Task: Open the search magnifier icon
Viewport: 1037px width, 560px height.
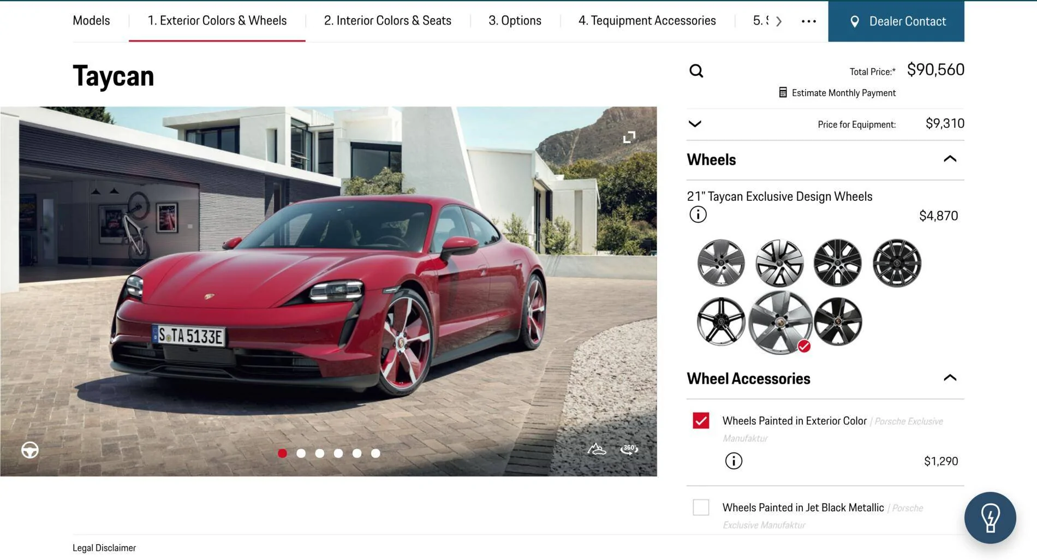Action: pyautogui.click(x=696, y=71)
